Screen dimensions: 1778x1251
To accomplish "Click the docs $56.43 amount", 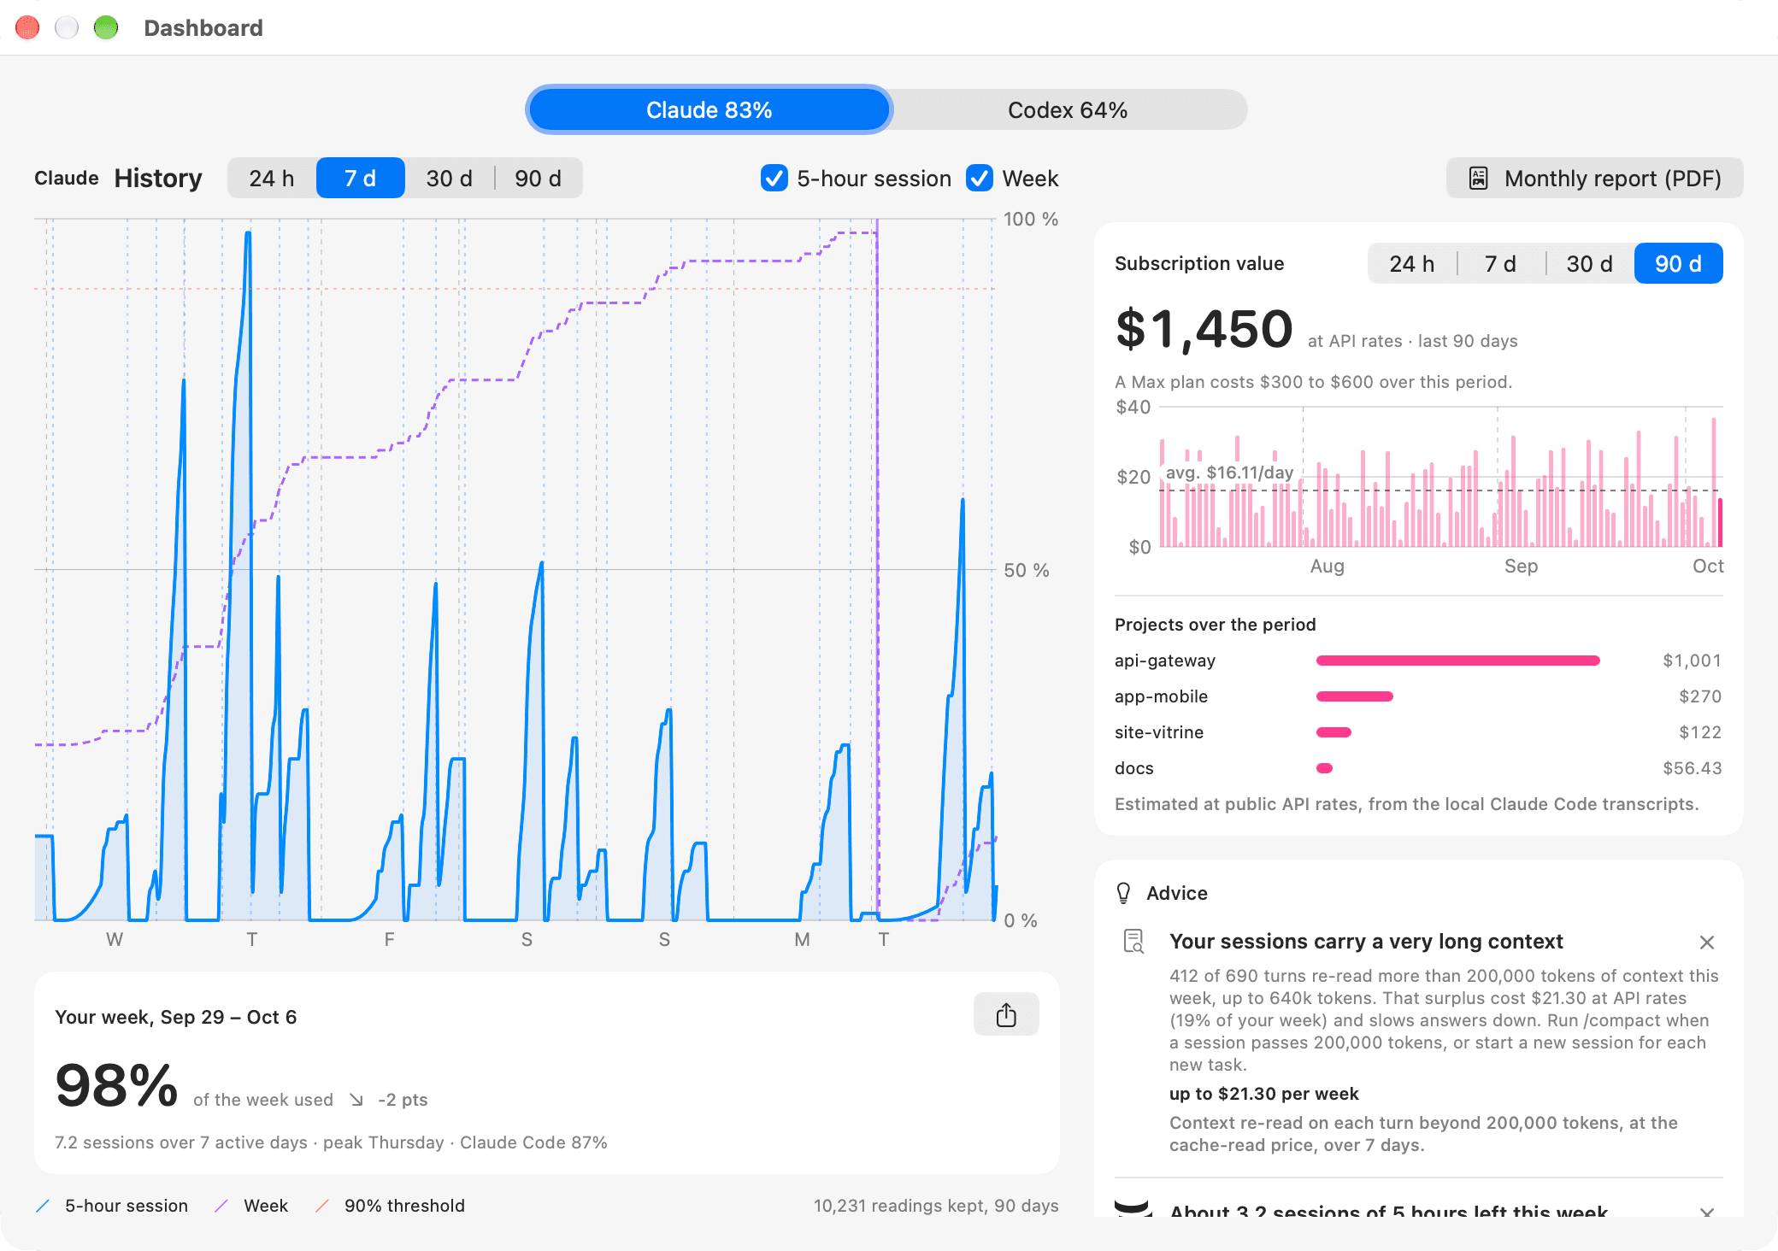I will 1692,768.
